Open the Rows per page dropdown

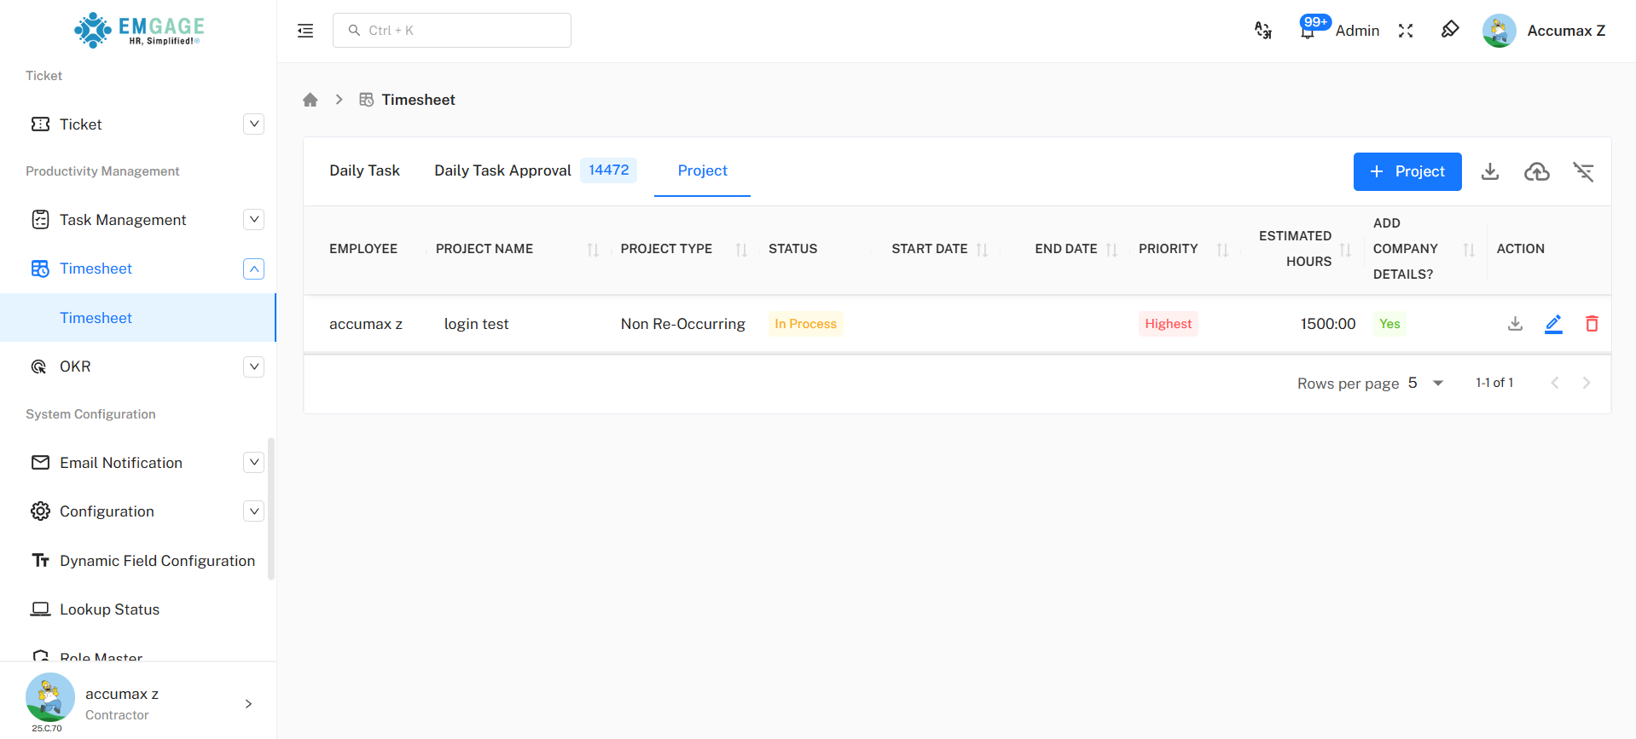pyautogui.click(x=1426, y=383)
